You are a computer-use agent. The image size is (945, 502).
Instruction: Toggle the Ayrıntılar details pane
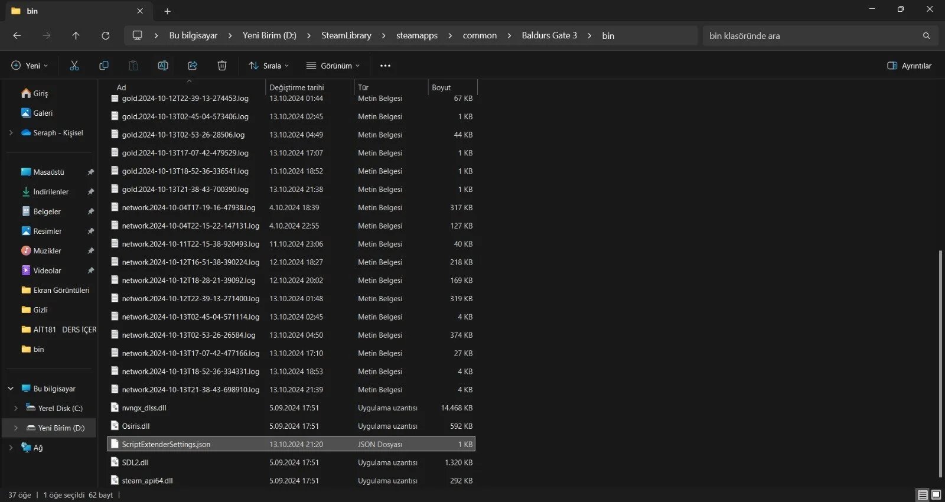[x=910, y=66]
